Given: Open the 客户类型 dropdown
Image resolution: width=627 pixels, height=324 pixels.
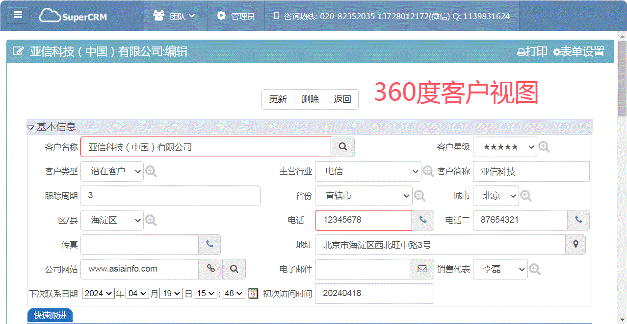Looking at the screenshot, I should click(112, 171).
